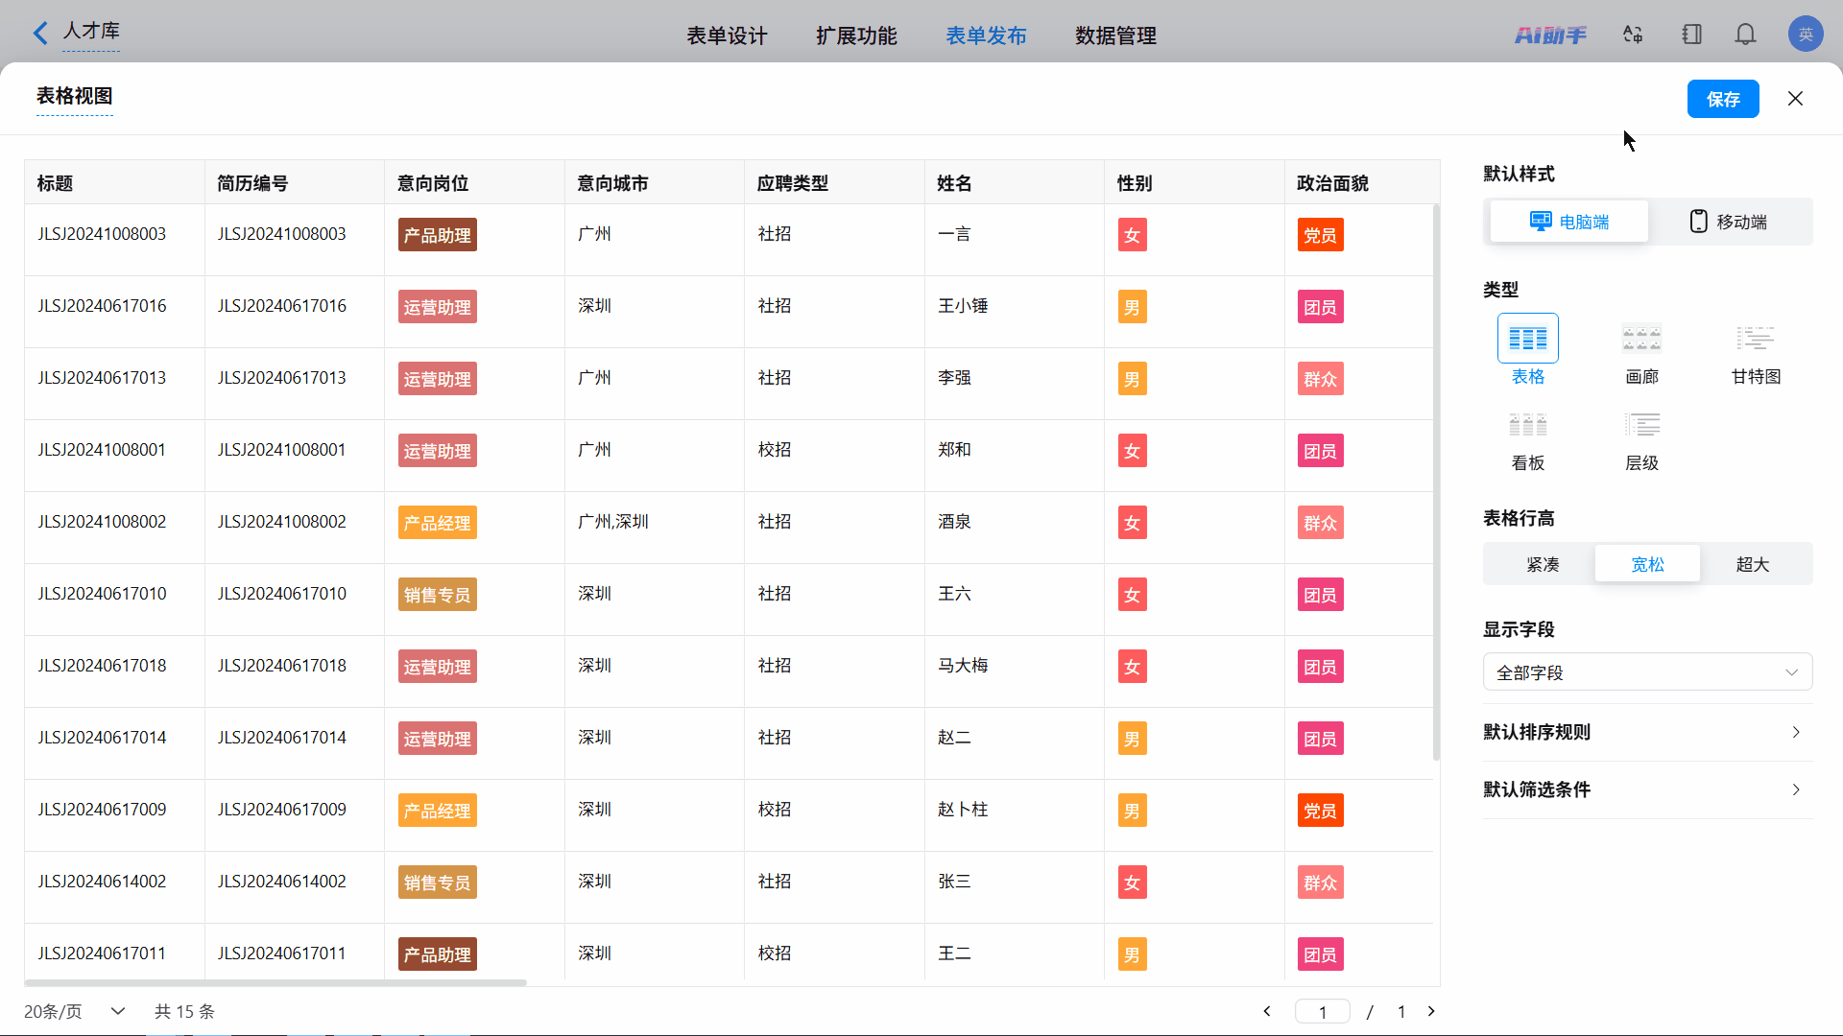Image resolution: width=1843 pixels, height=1036 pixels.
Task: Expand 默认筛选条件 settings
Action: 1647,789
